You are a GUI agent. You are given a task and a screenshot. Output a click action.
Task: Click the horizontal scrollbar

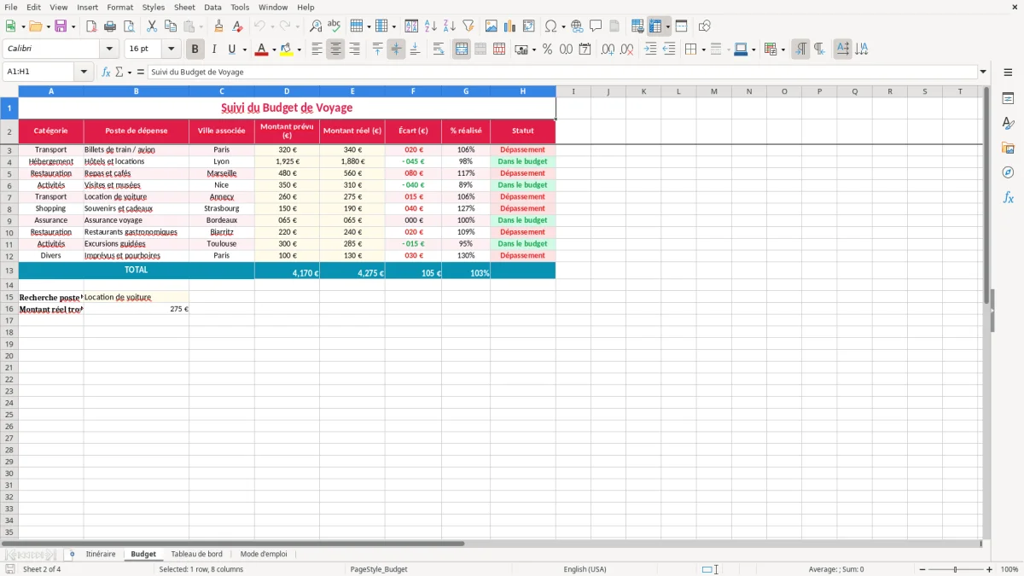233,543
